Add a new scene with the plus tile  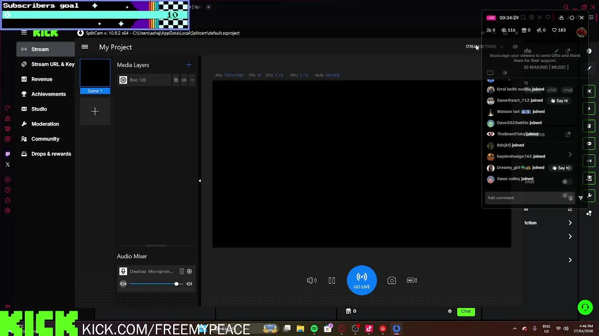point(95,111)
